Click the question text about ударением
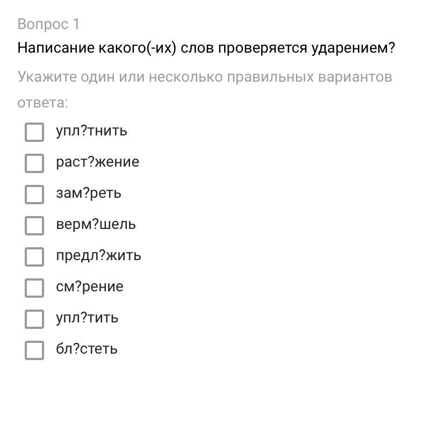445x445 pixels. click(x=206, y=48)
